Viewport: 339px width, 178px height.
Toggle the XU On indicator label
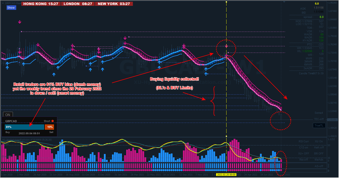click(x=319, y=142)
